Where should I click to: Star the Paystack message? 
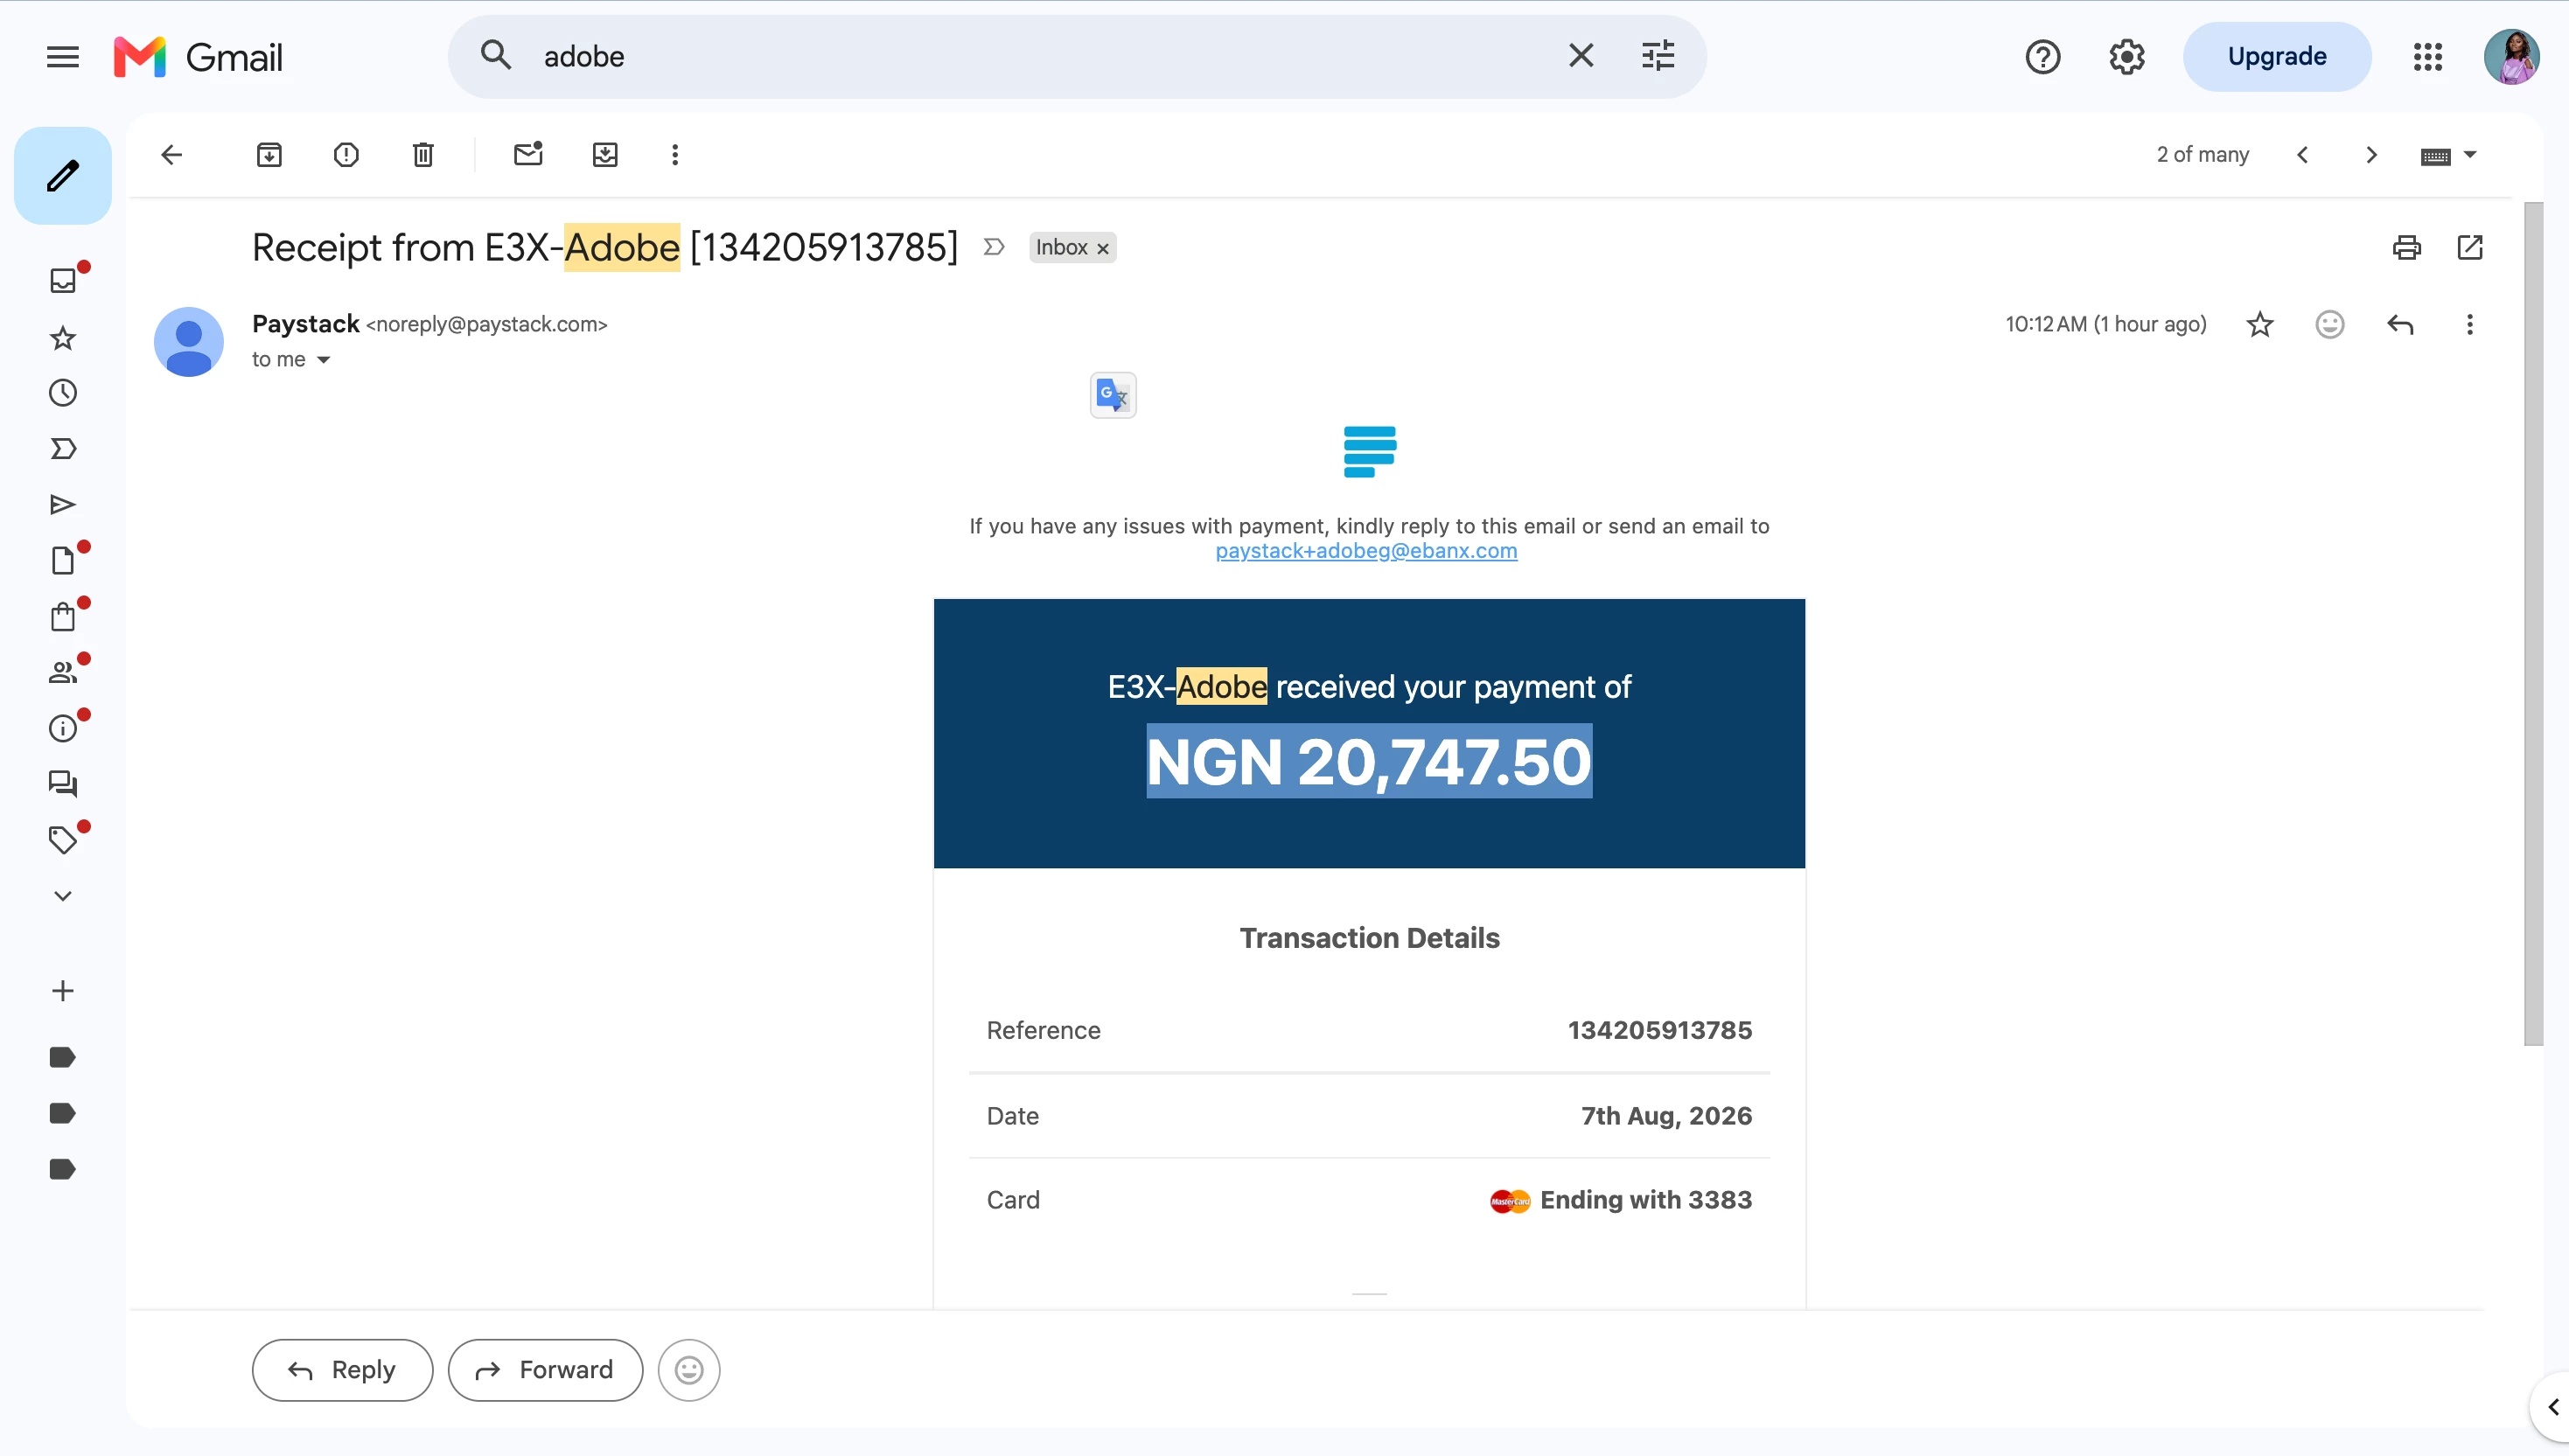(2260, 325)
